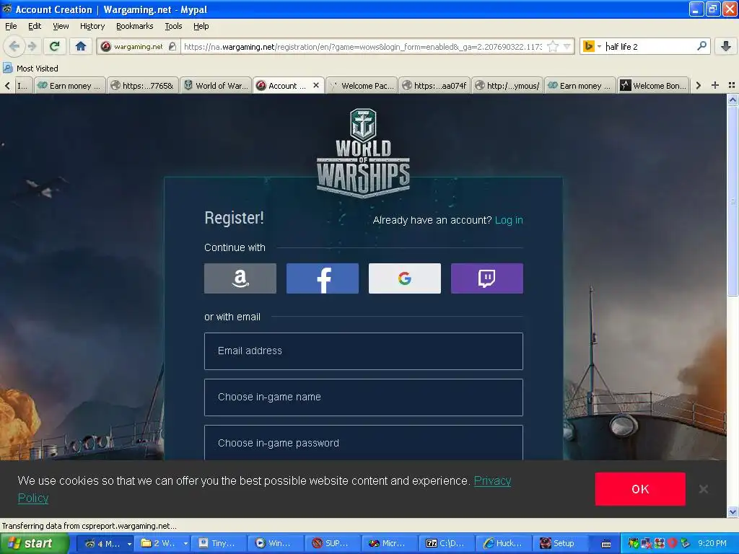Open the Micr... taskbar item
739x554 pixels.
click(x=390, y=544)
